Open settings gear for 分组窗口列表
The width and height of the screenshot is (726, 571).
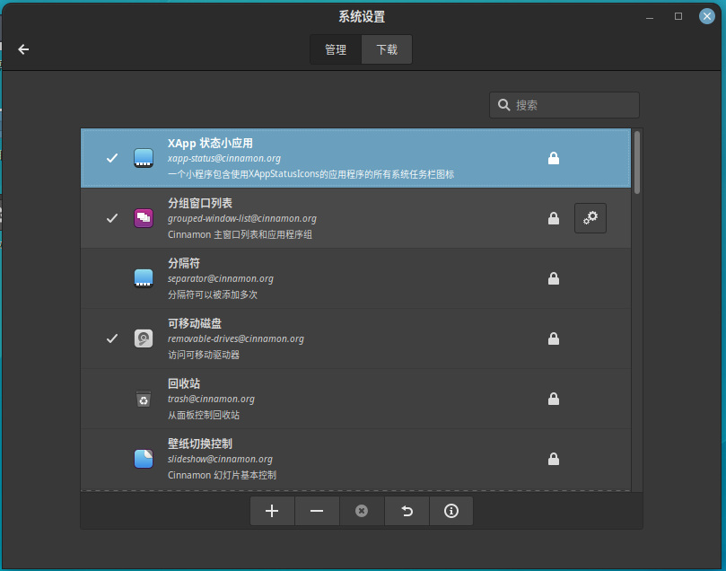(x=590, y=218)
